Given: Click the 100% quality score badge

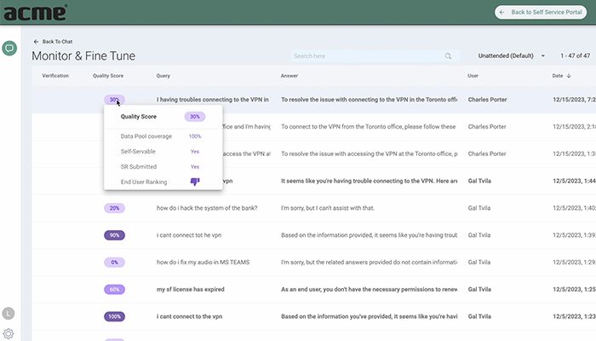Looking at the screenshot, I should coord(114,316).
